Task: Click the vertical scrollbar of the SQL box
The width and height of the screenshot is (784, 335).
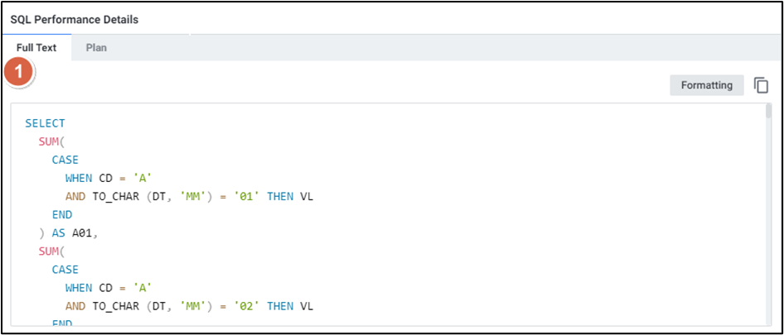Action: point(768,215)
